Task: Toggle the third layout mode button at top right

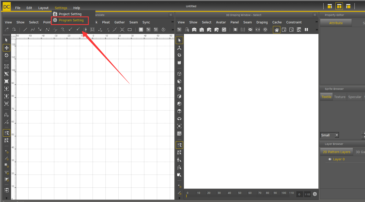Action: click(348, 6)
